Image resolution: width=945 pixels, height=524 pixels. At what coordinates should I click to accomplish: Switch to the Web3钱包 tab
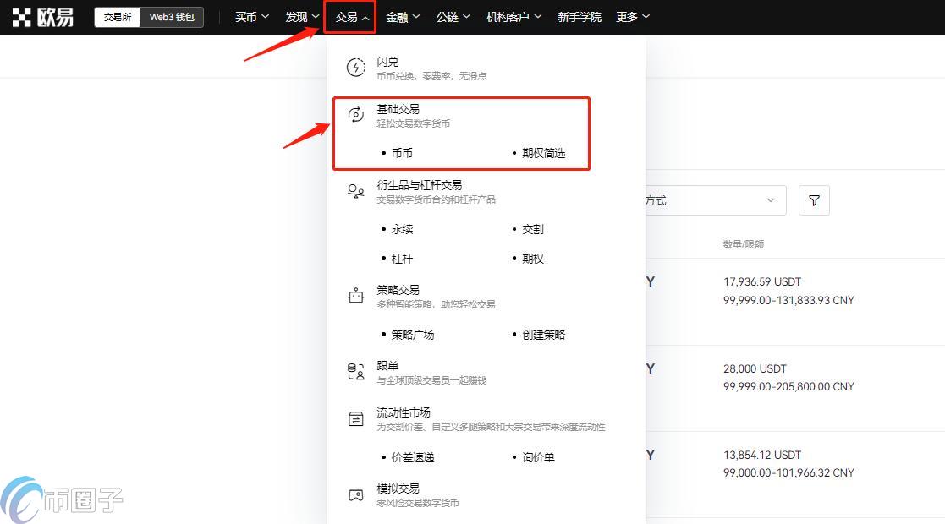[172, 16]
